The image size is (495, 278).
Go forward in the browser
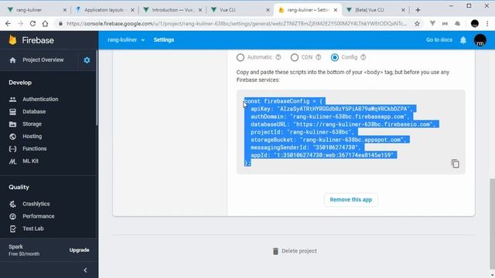pyautogui.click(x=21, y=24)
